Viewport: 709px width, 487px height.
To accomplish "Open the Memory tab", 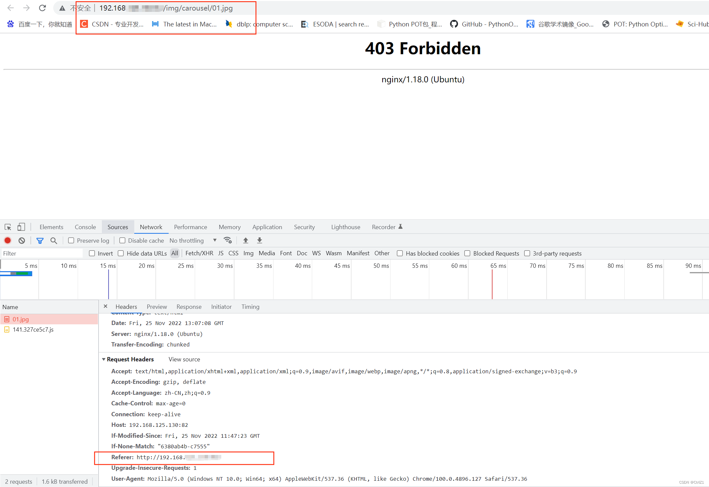I will [229, 227].
